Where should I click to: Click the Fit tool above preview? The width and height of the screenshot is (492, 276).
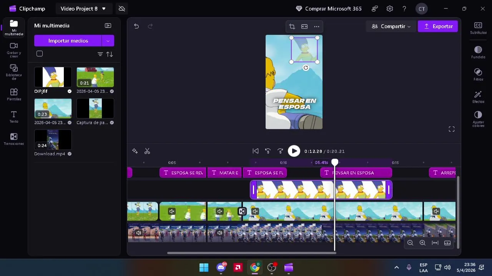pyautogui.click(x=304, y=26)
